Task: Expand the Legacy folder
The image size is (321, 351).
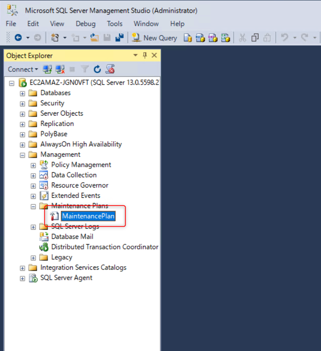Action: (x=33, y=258)
